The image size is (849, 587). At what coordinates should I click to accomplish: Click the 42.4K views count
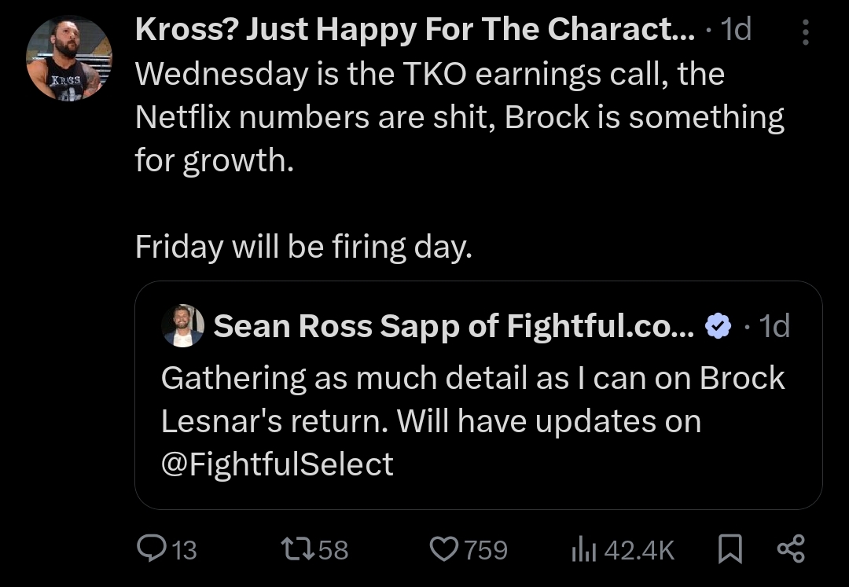pyautogui.click(x=640, y=549)
